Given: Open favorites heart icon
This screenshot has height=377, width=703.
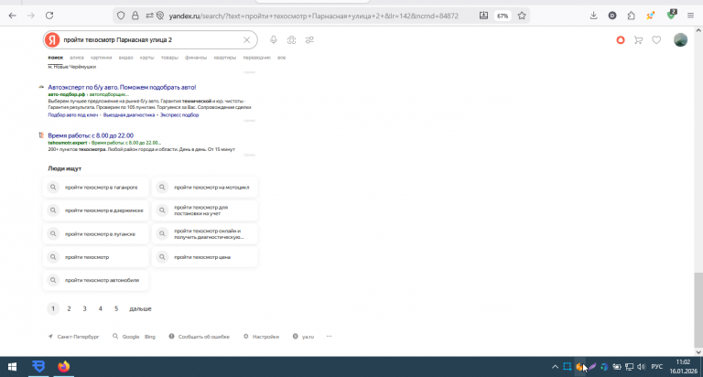Looking at the screenshot, I should (656, 40).
